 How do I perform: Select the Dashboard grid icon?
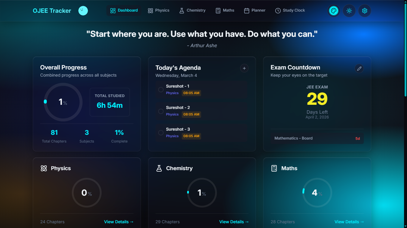pos(113,10)
